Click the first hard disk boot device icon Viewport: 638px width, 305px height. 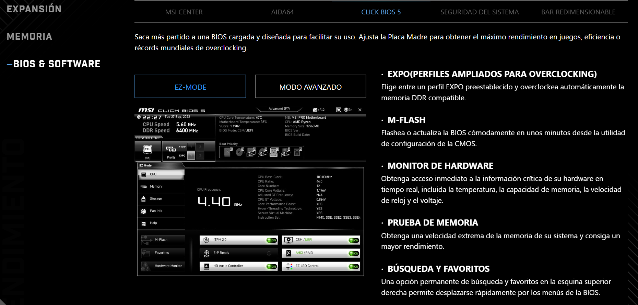(x=228, y=152)
